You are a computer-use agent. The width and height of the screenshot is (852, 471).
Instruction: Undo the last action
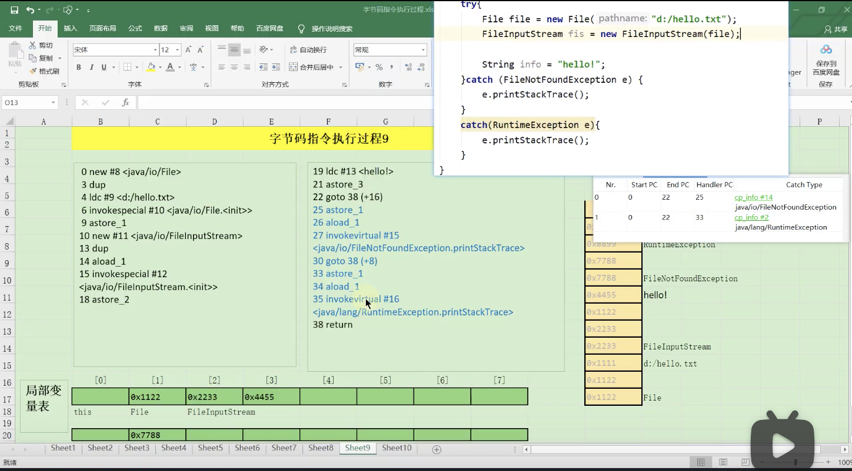[x=30, y=10]
